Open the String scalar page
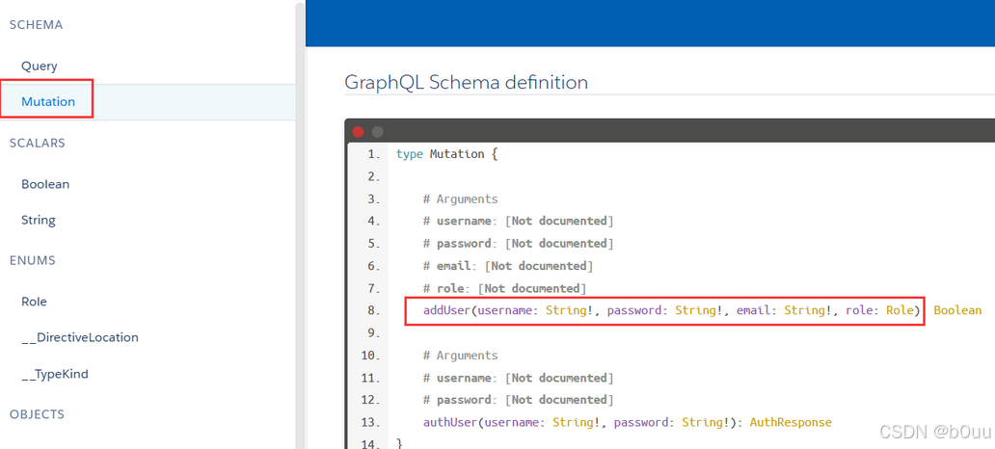The width and height of the screenshot is (995, 449). pos(38,220)
